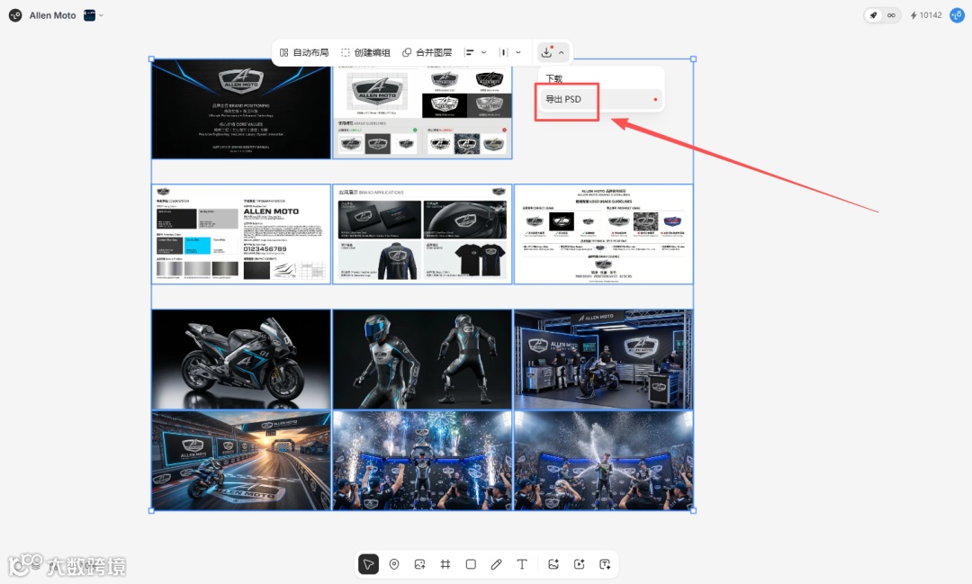Switch to rocket fast mode
Image resolution: width=972 pixels, height=584 pixels.
point(873,15)
